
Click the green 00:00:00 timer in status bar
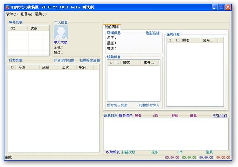pos(189,157)
